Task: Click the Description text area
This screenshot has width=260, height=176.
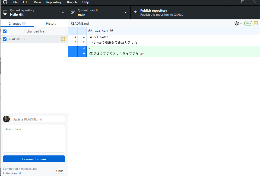Action: 34,139
